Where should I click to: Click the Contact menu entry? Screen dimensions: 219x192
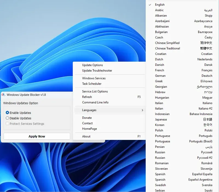110,123
